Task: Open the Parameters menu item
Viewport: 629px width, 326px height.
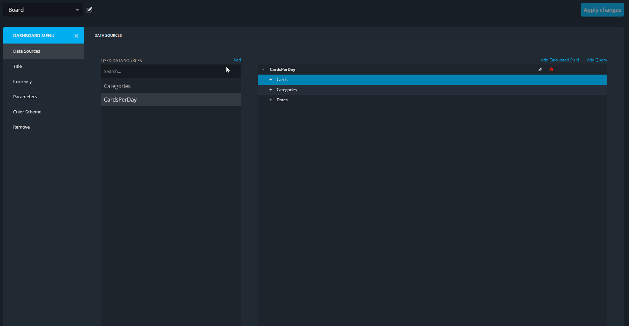Action: point(44,97)
